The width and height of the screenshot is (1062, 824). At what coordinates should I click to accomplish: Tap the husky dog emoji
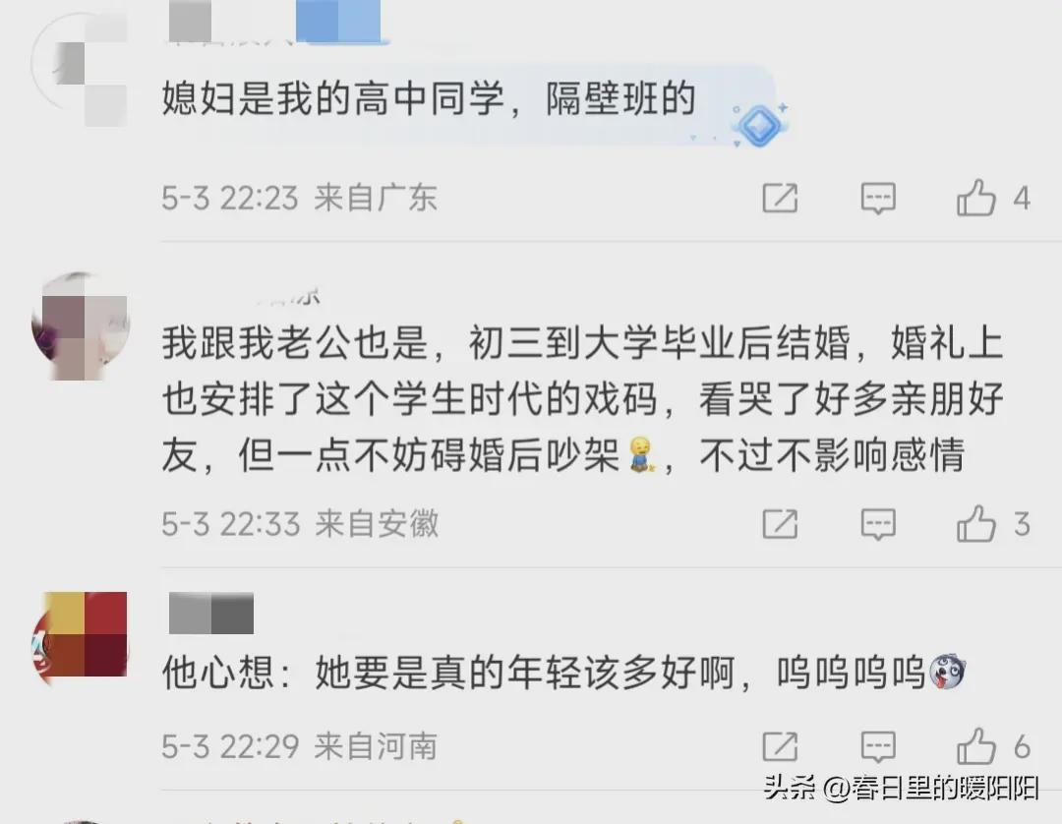947,672
